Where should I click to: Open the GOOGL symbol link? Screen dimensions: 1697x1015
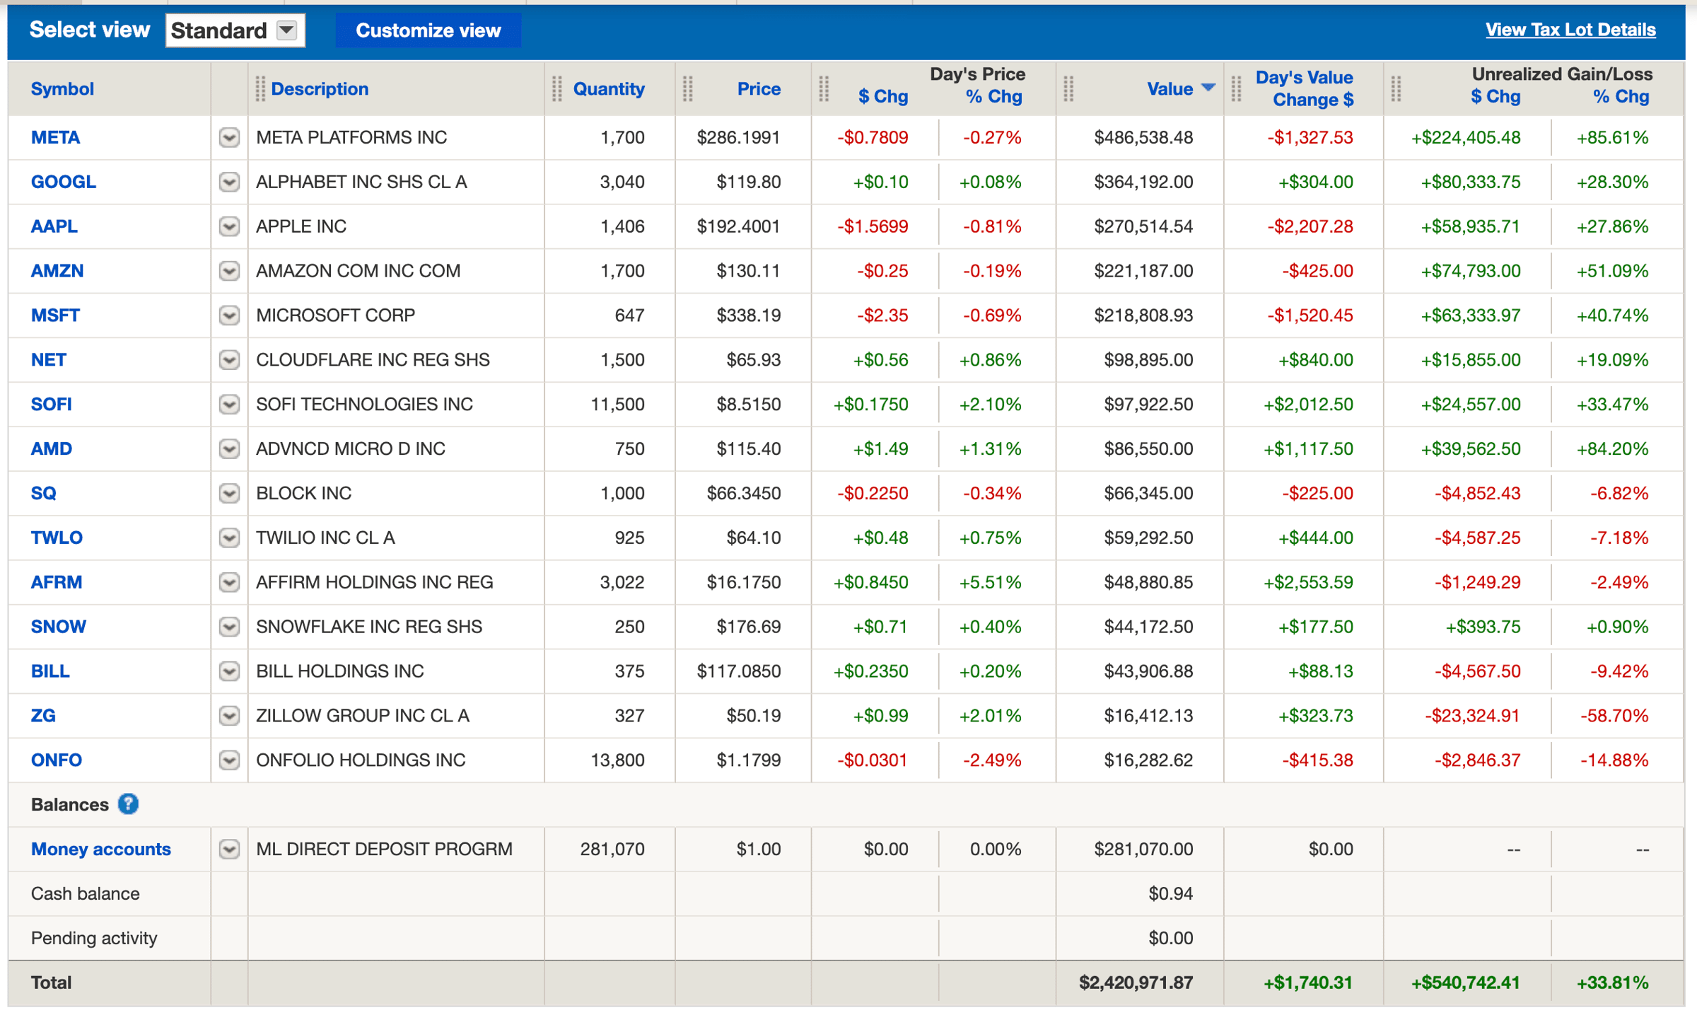pos(63,182)
